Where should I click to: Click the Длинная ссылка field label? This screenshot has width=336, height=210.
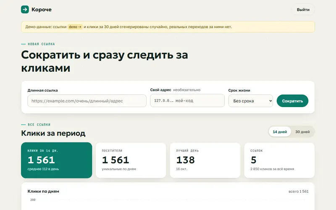click(x=43, y=90)
